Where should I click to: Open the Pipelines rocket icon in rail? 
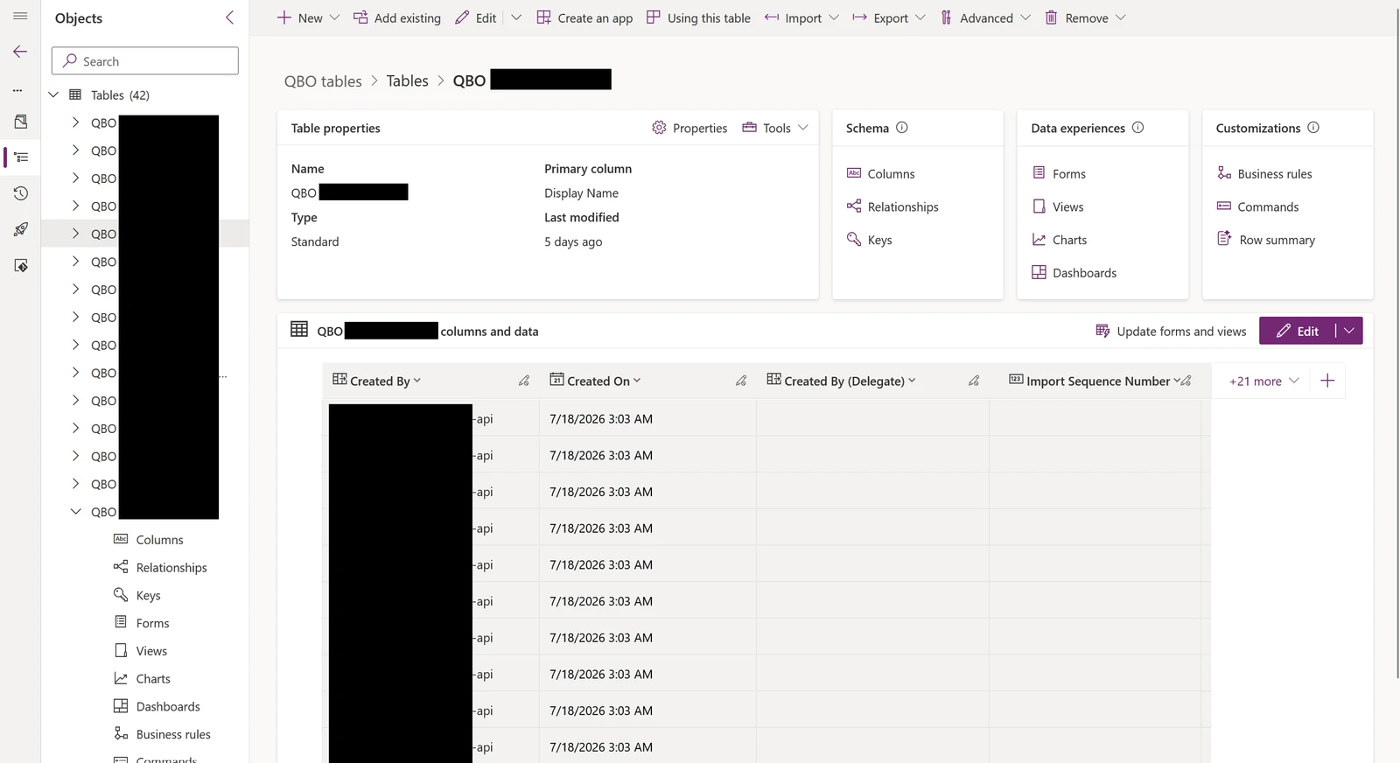pyautogui.click(x=21, y=229)
